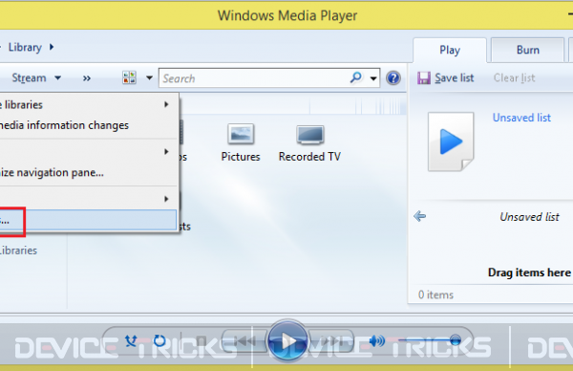Screen dimensions: 573x371
Task: Open the Recorded TV library icon
Action: tap(309, 134)
